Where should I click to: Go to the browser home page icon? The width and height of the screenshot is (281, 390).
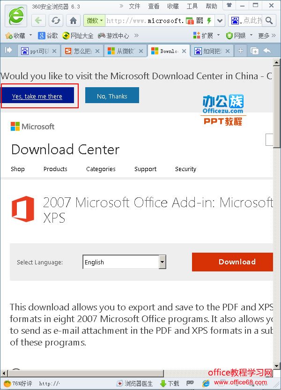(73, 21)
